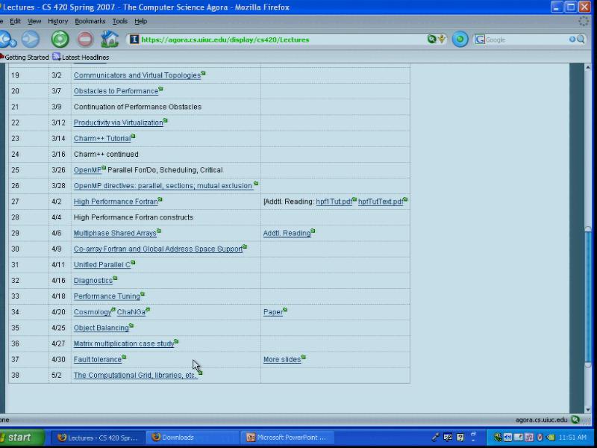Open the History menu
This screenshot has height=448, width=597.
click(x=57, y=22)
